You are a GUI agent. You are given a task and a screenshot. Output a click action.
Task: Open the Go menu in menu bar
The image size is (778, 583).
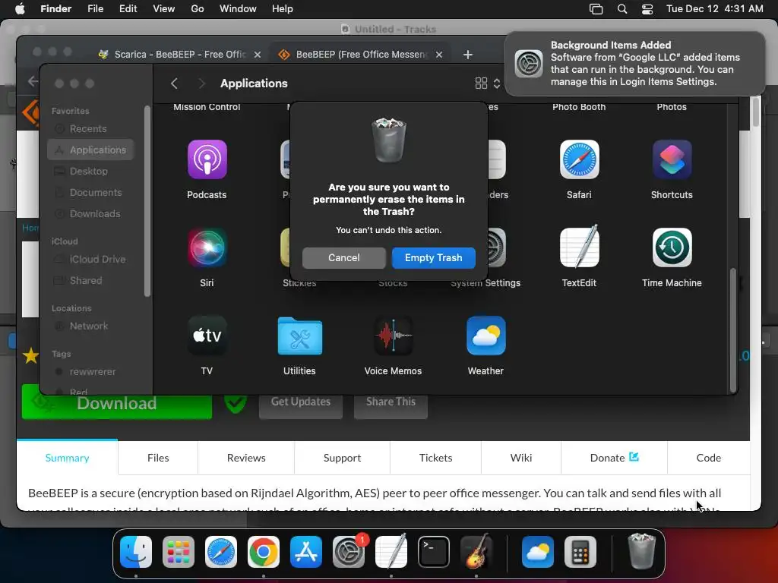point(198,9)
